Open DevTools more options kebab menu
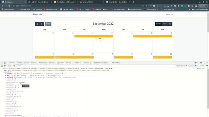 click(204, 63)
